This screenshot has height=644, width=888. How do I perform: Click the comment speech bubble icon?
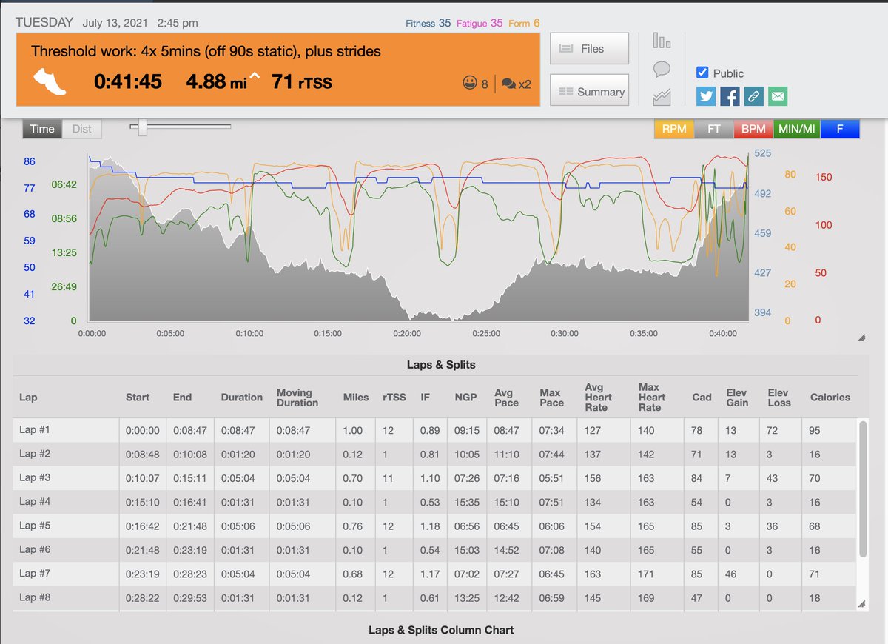(x=661, y=71)
